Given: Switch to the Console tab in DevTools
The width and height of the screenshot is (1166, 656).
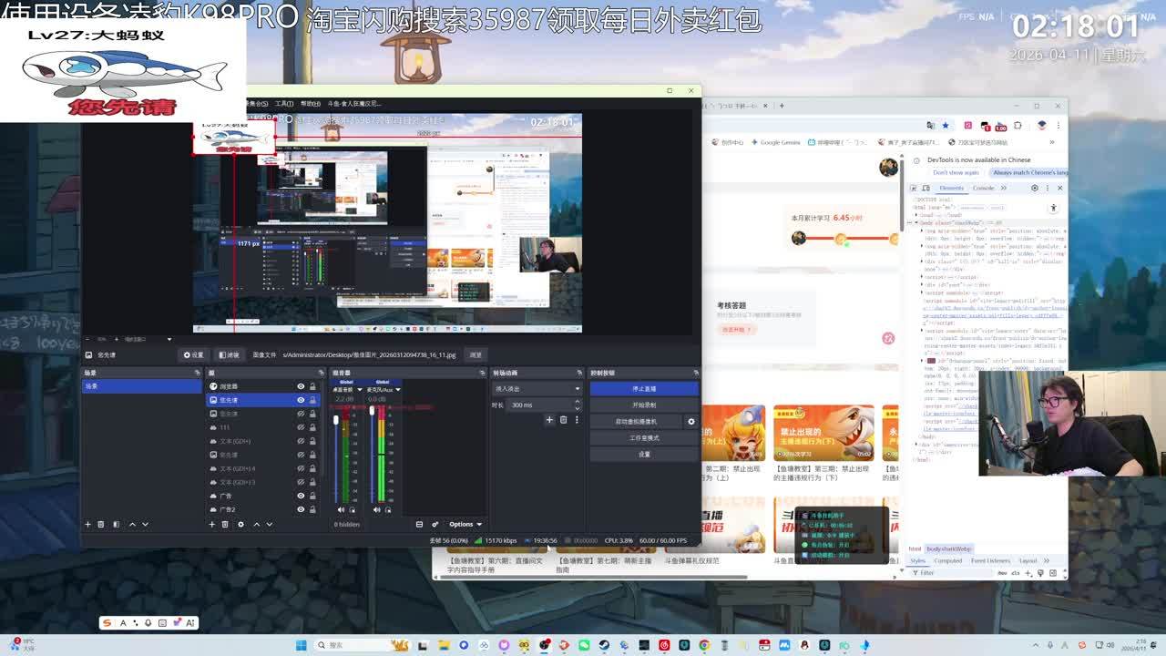Looking at the screenshot, I should click(983, 188).
